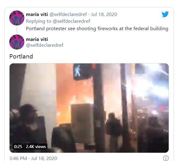Open the 3:46 PM · Jul 18, 2020 timestamp

pos(33,158)
